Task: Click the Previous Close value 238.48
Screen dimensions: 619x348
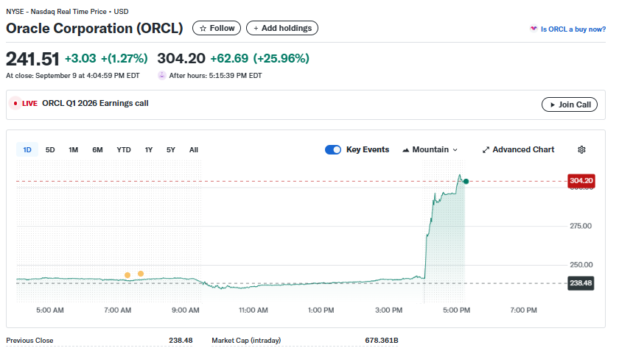Action: [181, 340]
